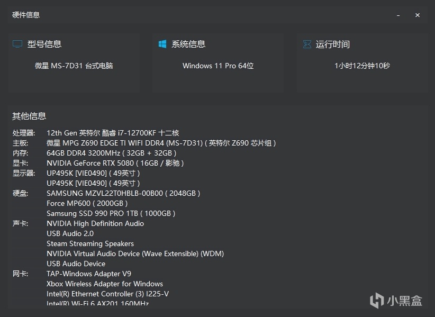Select text USB Audio 2.0

(x=70, y=233)
